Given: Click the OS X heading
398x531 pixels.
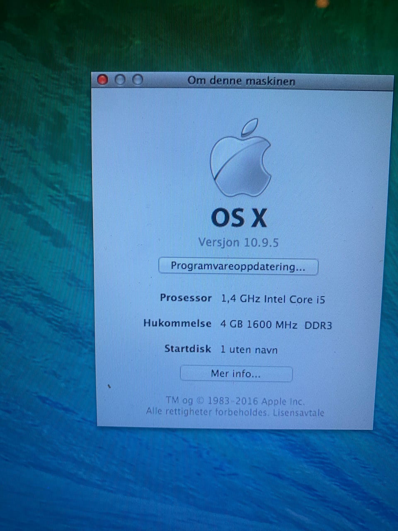Looking at the screenshot, I should point(239,217).
